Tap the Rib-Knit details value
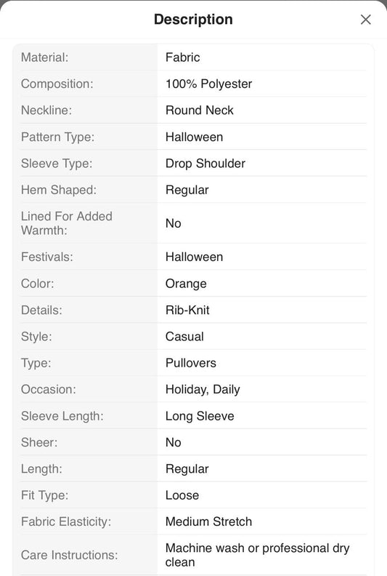The height and width of the screenshot is (576, 387). [x=187, y=310]
